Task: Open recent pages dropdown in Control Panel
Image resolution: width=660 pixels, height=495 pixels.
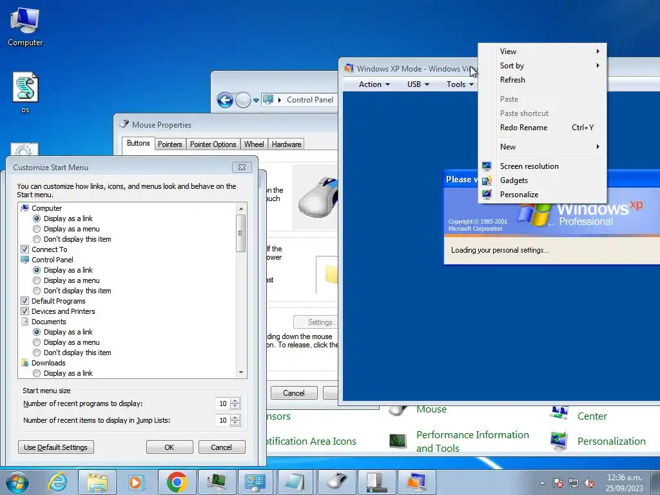Action: point(256,100)
